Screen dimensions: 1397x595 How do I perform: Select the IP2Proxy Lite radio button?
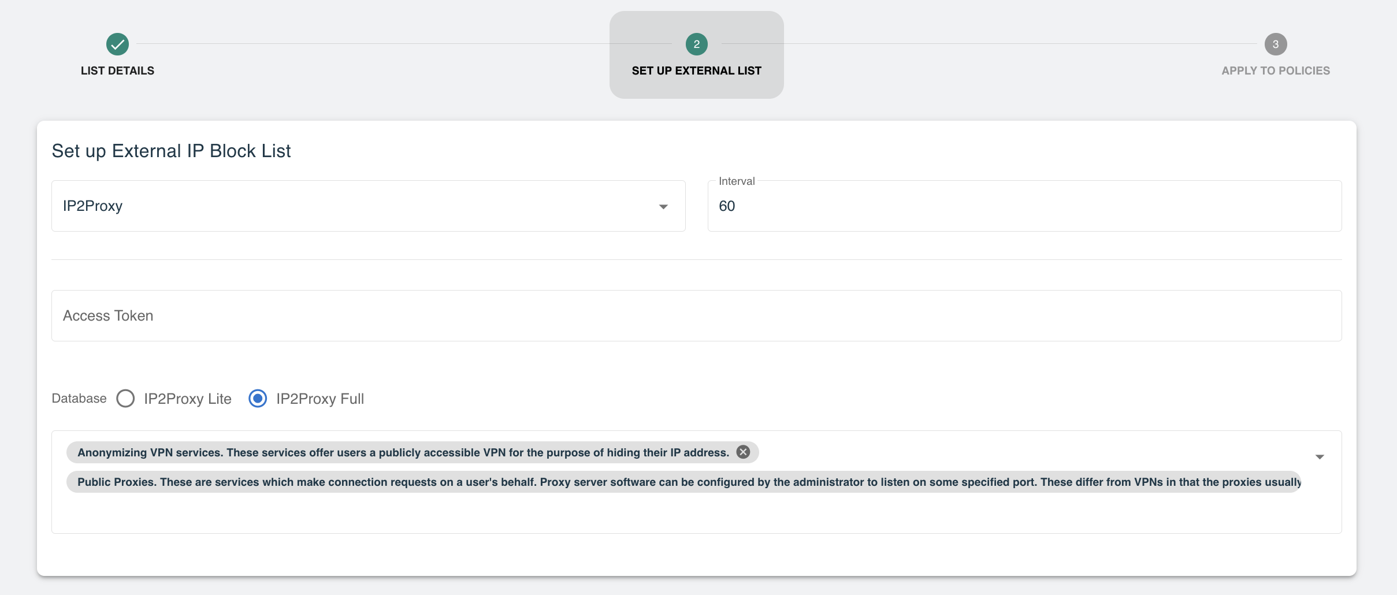(x=125, y=399)
